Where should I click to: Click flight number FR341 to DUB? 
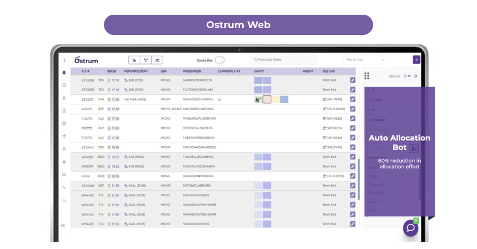point(85,176)
